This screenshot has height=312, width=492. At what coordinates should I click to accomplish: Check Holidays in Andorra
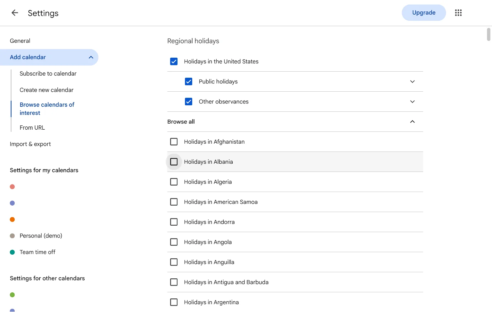tap(174, 222)
